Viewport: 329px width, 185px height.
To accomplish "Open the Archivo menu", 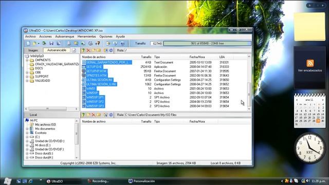I will click(30, 36).
